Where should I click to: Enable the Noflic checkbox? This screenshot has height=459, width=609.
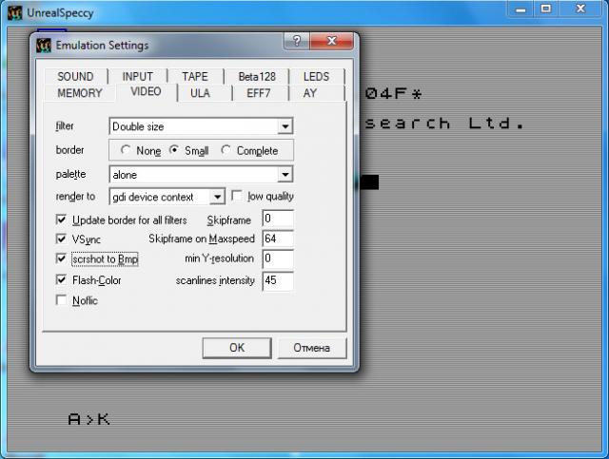[63, 300]
